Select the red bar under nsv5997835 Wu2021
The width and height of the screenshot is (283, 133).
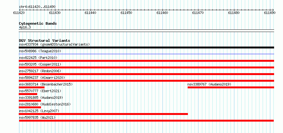(x=146, y=121)
